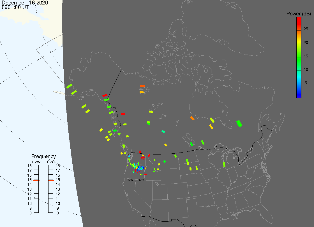Click the timestamp 0201:00 UT
Image resolution: width=314 pixels, height=227 pixels.
pyautogui.click(x=15, y=7)
